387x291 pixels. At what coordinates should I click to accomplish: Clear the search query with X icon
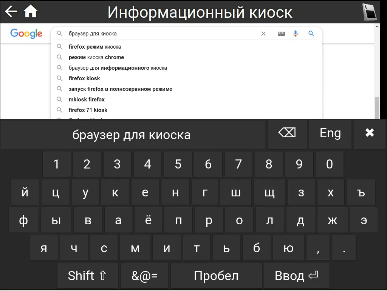(263, 34)
